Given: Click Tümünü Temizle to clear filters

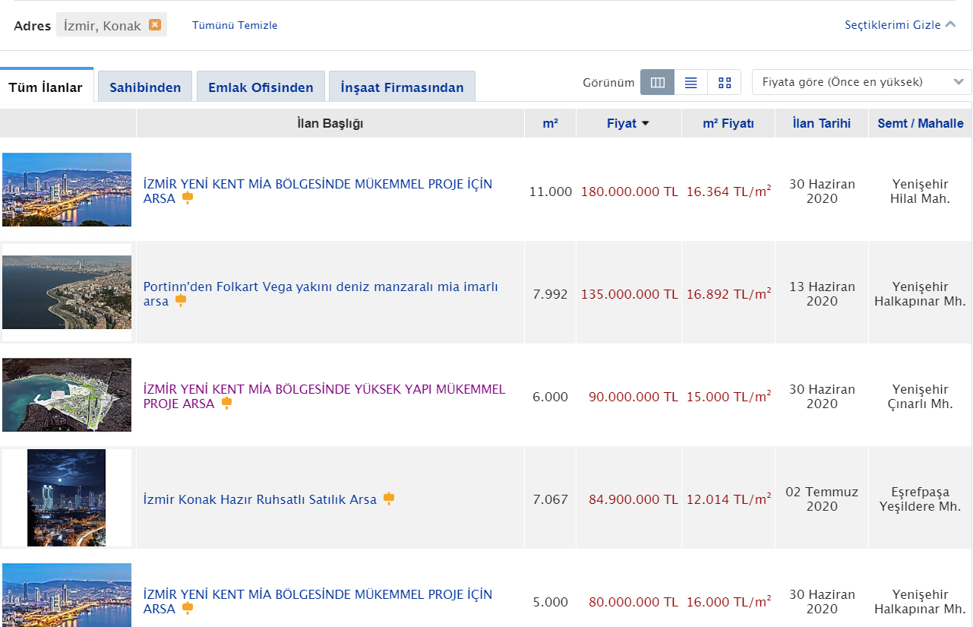Looking at the screenshot, I should tap(235, 25).
